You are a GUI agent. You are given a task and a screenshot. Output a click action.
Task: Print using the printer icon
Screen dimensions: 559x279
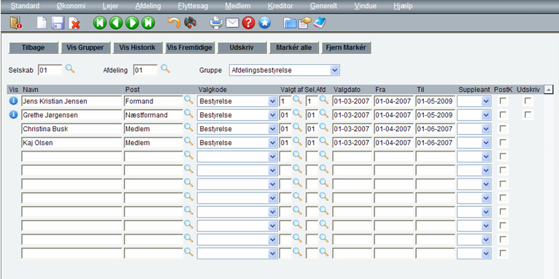(x=216, y=23)
